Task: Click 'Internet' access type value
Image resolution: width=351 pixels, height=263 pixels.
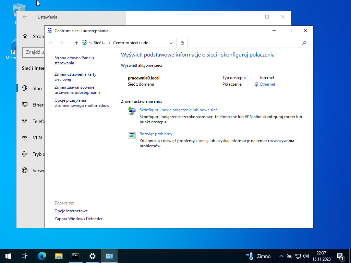Action: click(x=267, y=78)
